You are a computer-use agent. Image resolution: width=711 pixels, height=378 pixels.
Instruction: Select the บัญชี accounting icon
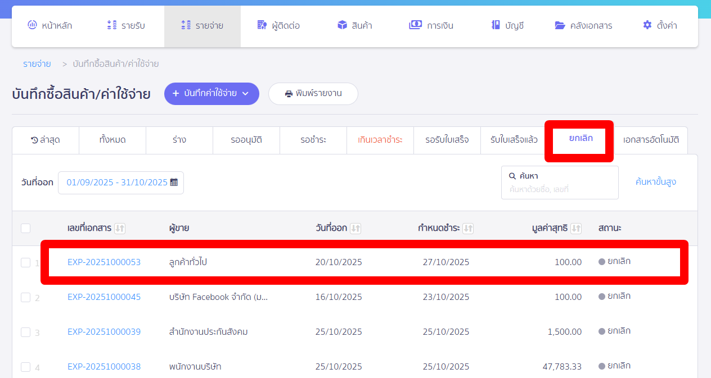(x=495, y=25)
